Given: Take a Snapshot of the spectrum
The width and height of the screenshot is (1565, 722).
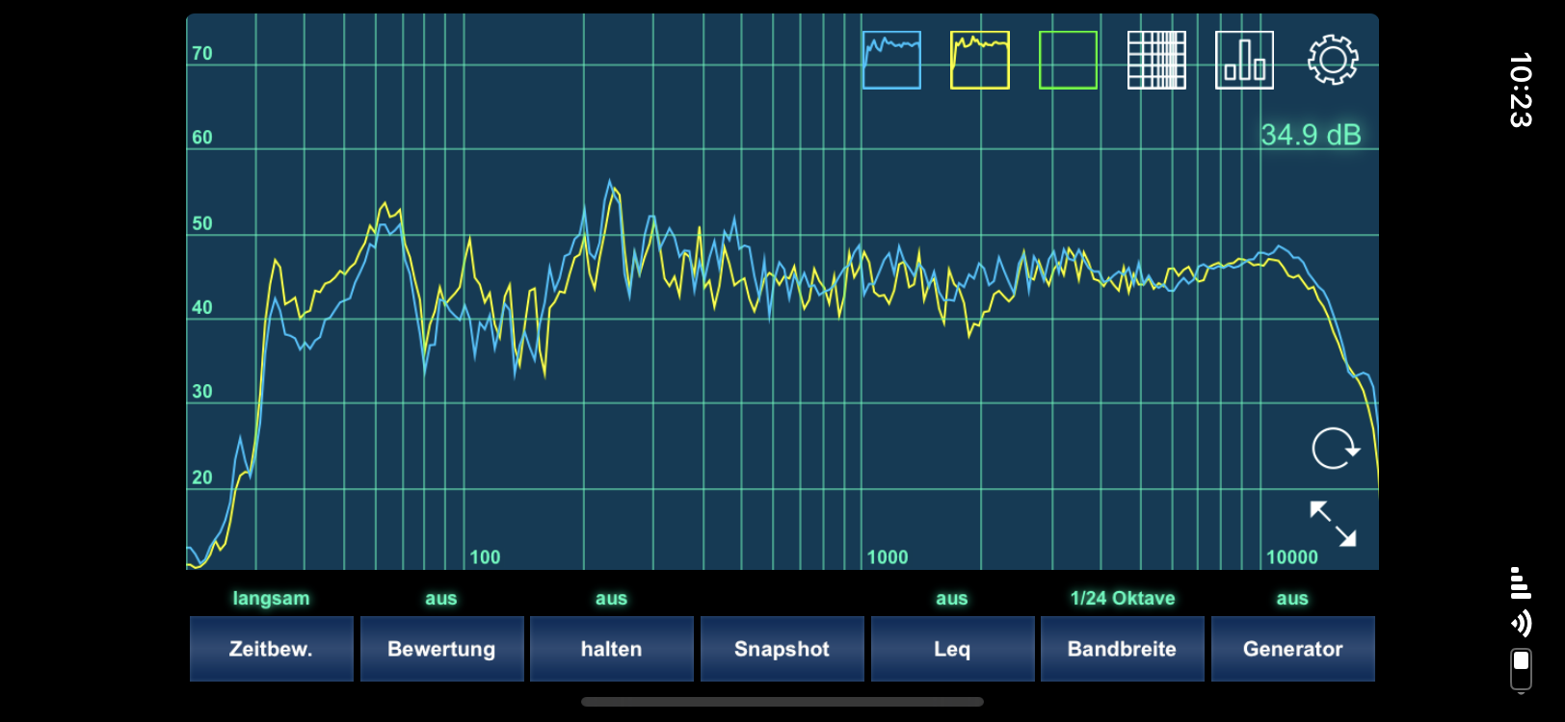Looking at the screenshot, I should (782, 649).
